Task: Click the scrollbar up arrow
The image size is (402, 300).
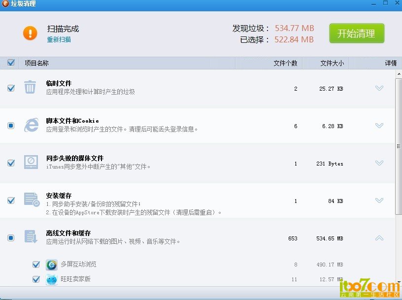Action: 399,74
